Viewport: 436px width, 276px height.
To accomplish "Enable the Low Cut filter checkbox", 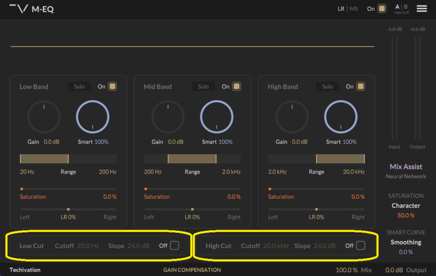I will (x=174, y=246).
